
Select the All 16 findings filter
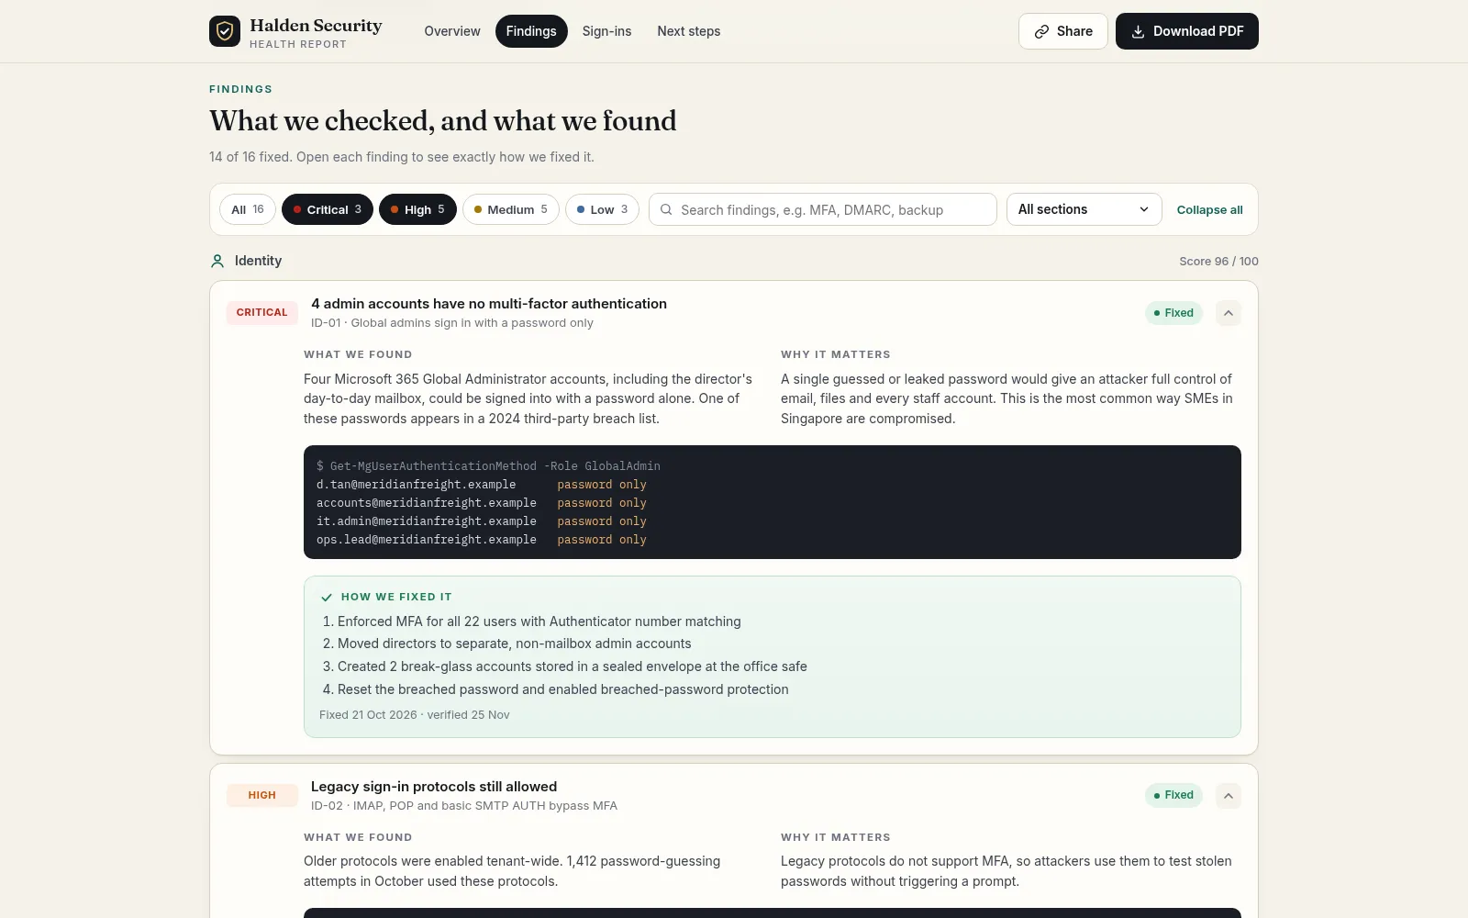(248, 209)
